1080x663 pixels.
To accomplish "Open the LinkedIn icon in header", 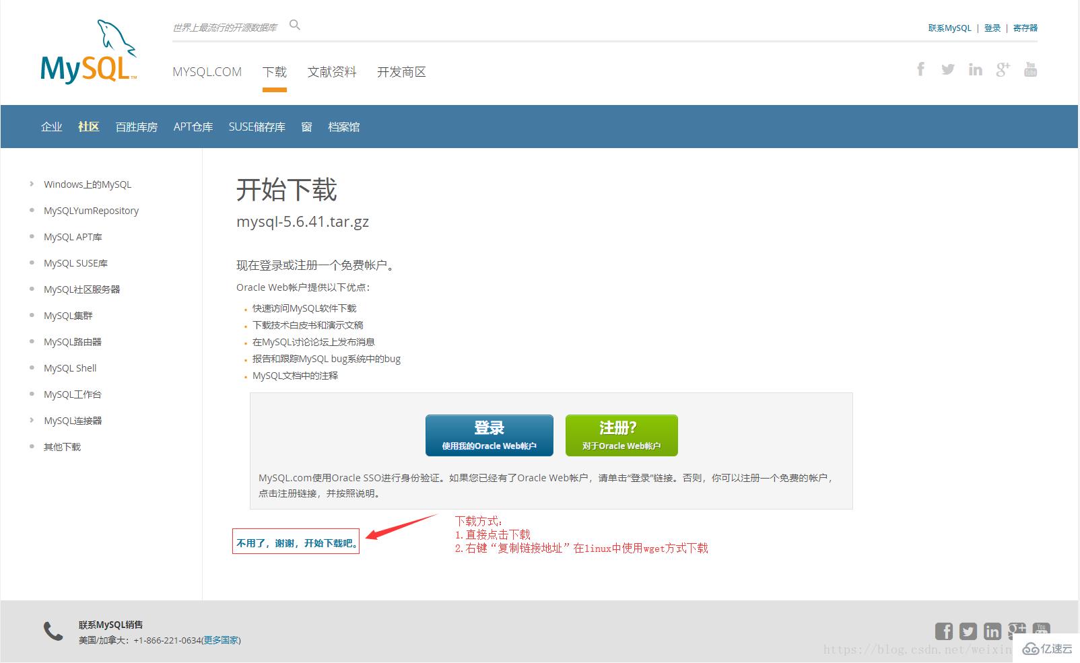I will click(975, 69).
